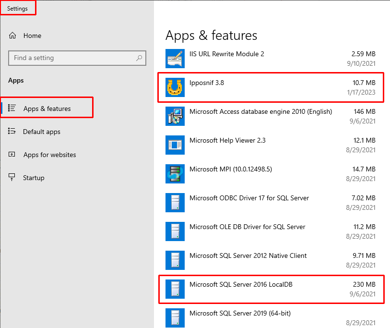Viewport: 390px width, 328px height.
Task: Go to the Default apps section
Action: (42, 132)
